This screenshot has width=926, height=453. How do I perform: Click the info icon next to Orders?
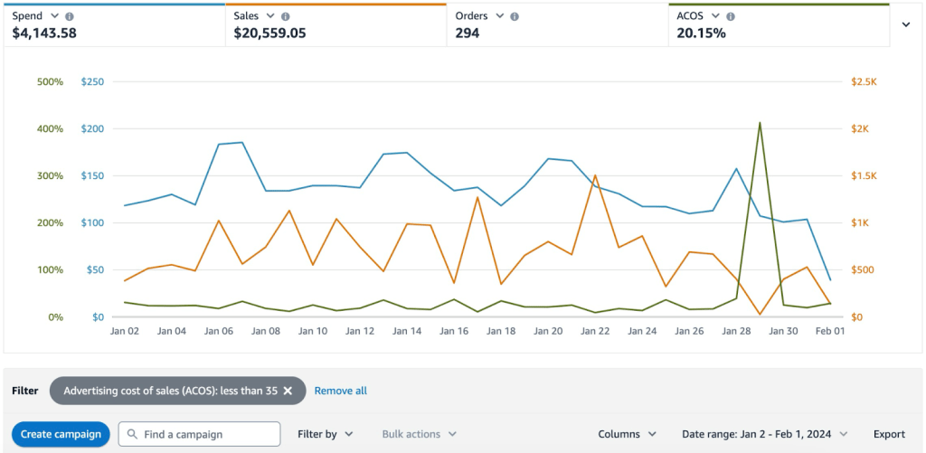coord(515,16)
